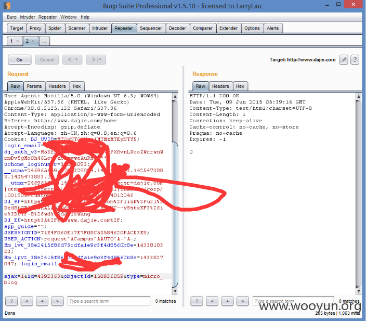The height and width of the screenshot is (321, 366).
Task: Go to next match in response search
Action: (x=243, y=301)
